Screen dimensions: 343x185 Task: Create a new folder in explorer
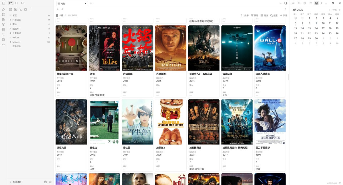[x=15, y=9]
